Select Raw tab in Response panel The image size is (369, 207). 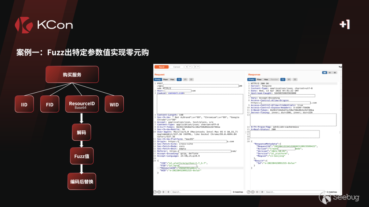tap(259, 79)
